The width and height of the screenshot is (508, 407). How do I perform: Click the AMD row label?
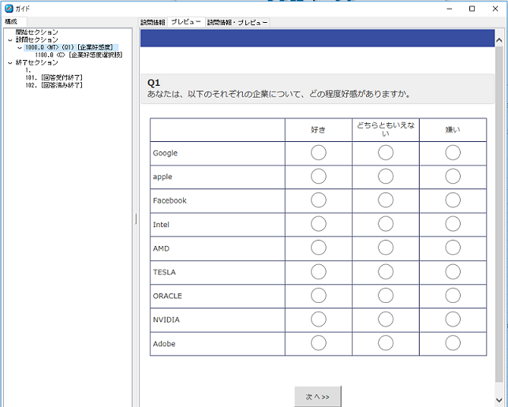coord(161,248)
